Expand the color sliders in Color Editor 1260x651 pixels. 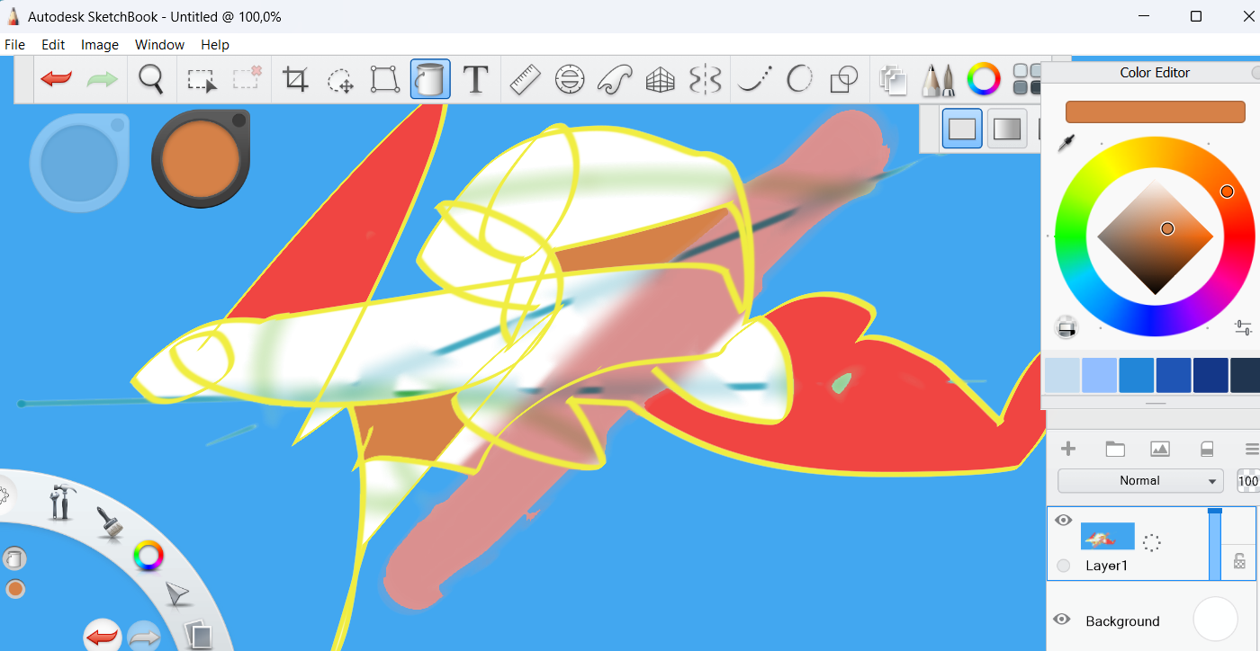[1243, 327]
